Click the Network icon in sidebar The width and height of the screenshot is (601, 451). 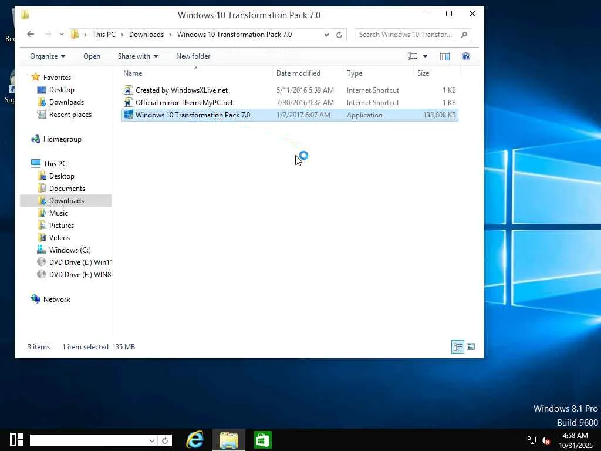(x=36, y=299)
